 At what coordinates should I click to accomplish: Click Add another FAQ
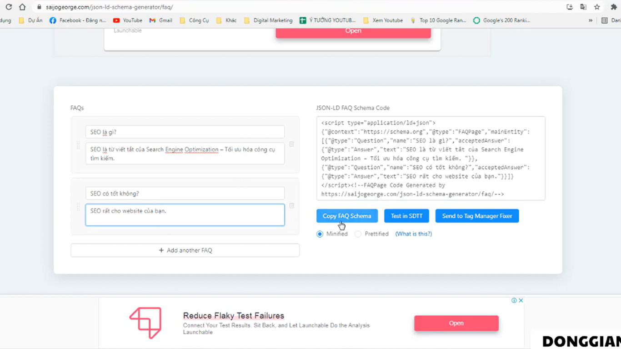click(185, 250)
